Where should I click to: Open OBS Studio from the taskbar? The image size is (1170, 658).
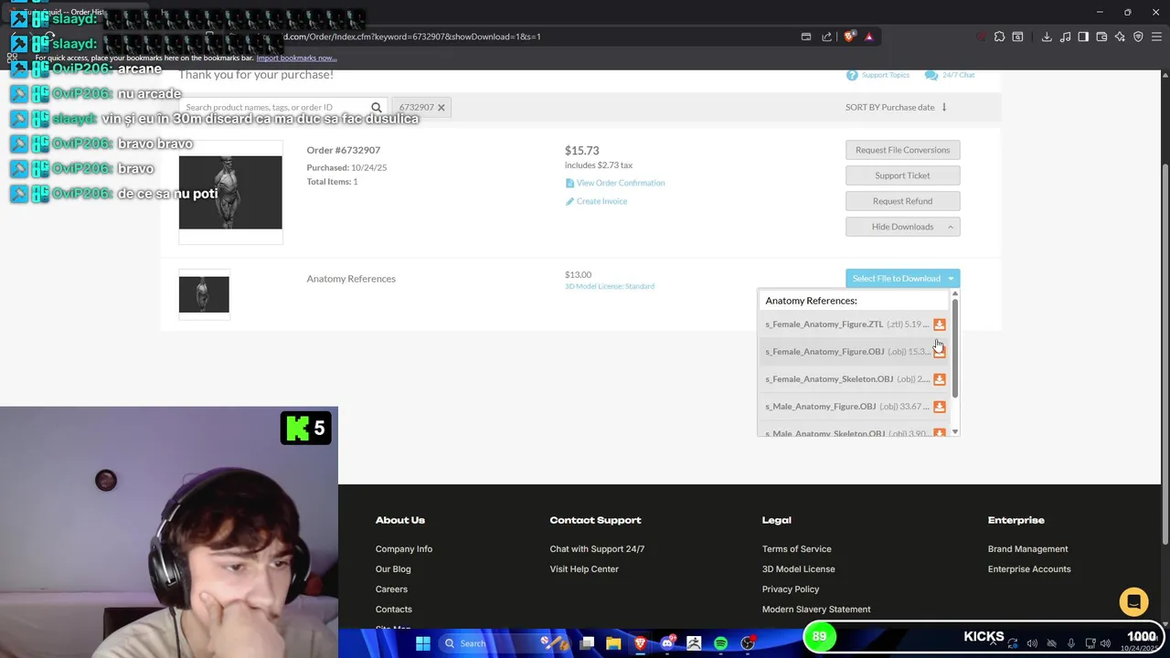click(x=748, y=643)
